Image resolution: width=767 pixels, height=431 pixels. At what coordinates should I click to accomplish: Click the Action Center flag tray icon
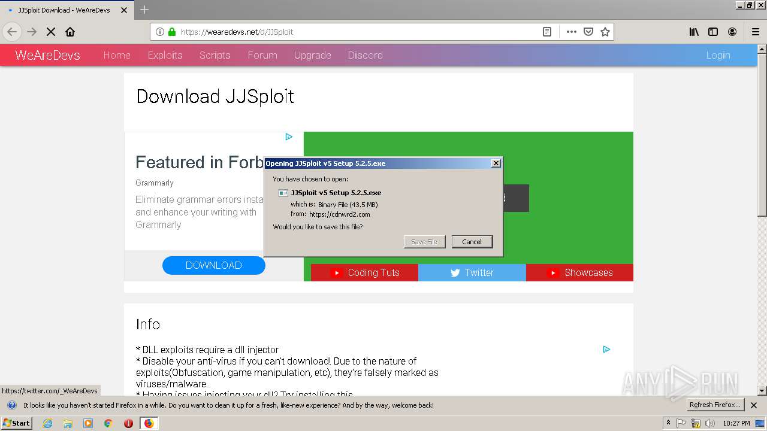(x=681, y=423)
